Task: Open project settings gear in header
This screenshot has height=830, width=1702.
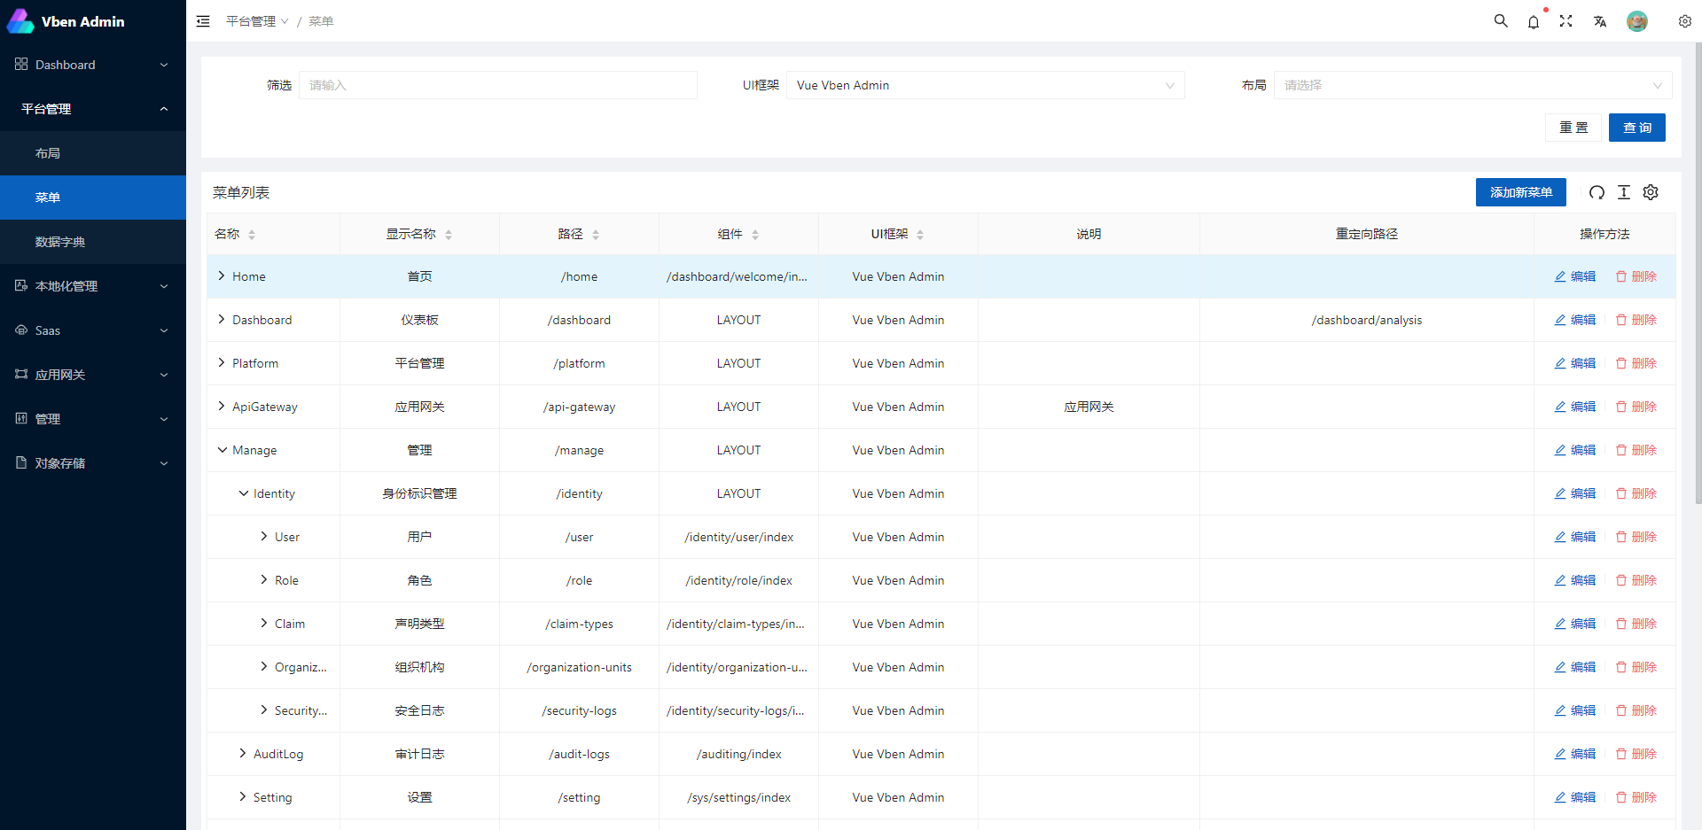Action: [x=1684, y=21]
